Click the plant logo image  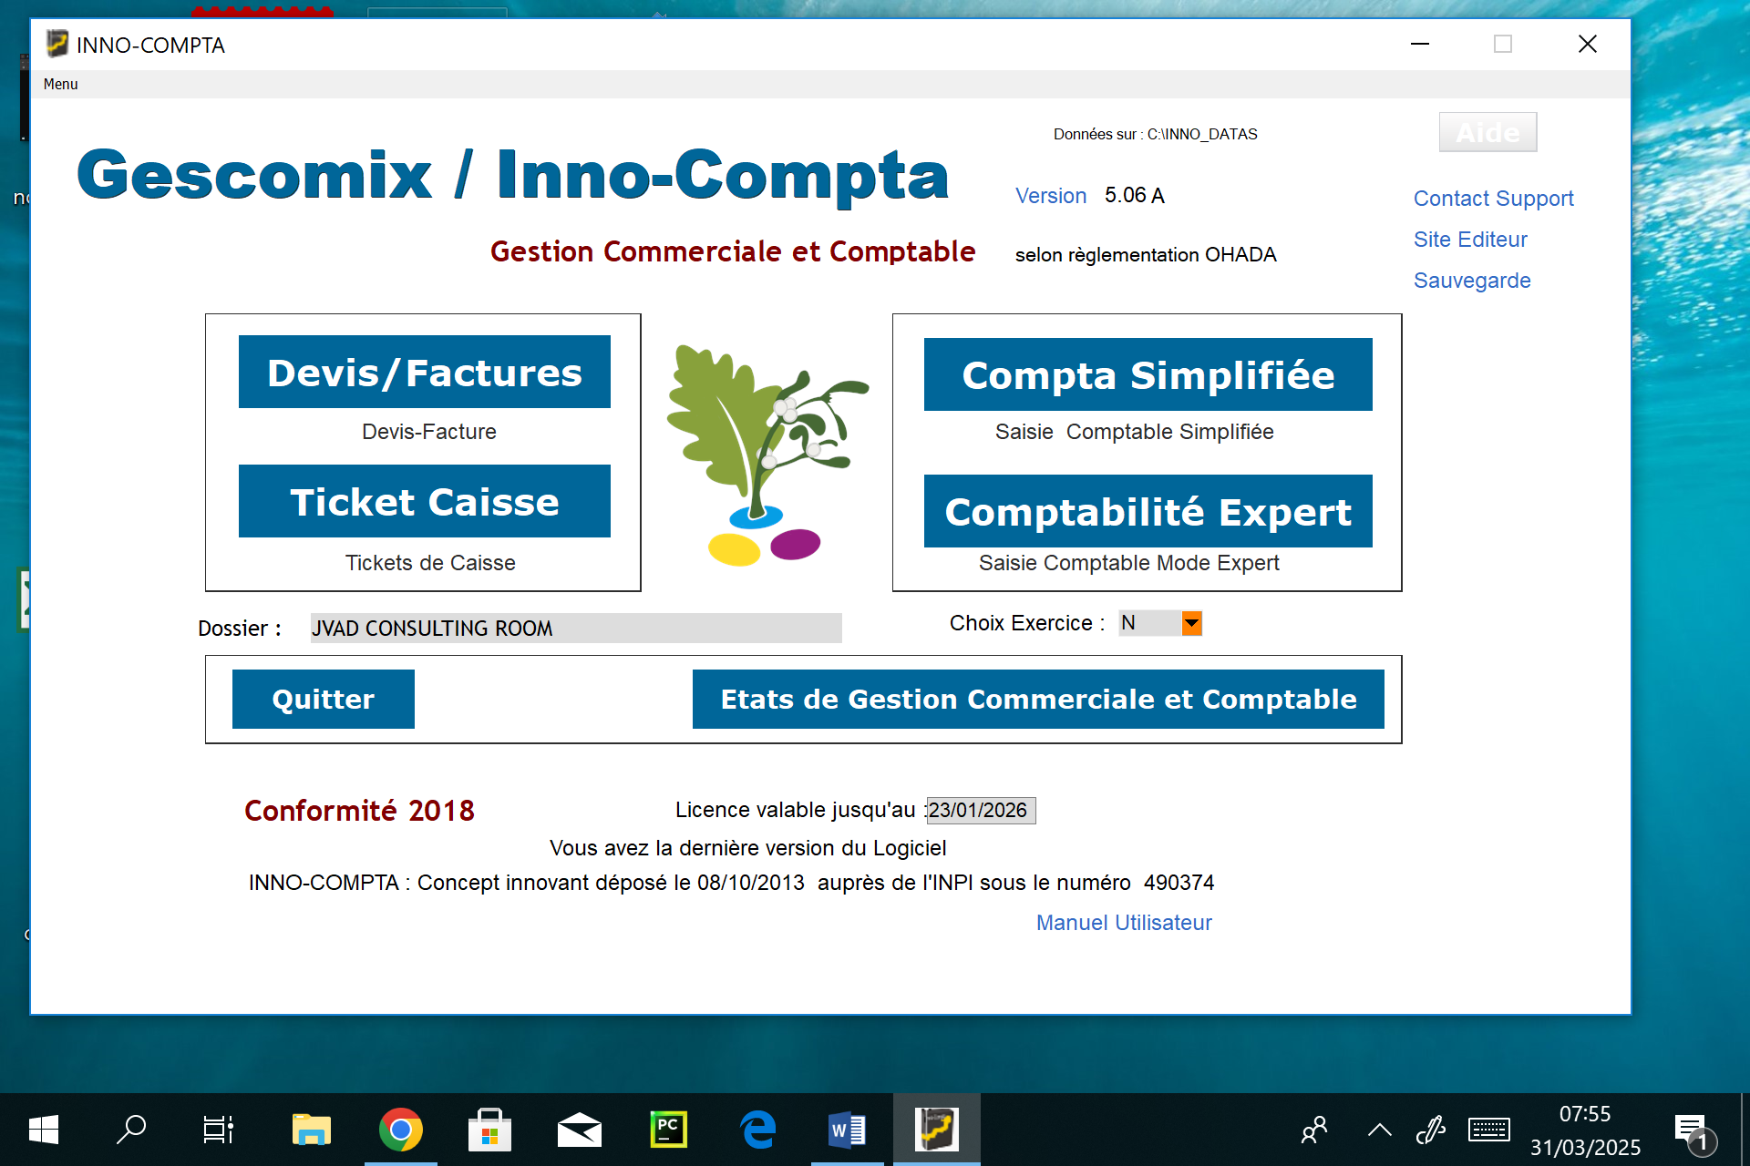[764, 453]
